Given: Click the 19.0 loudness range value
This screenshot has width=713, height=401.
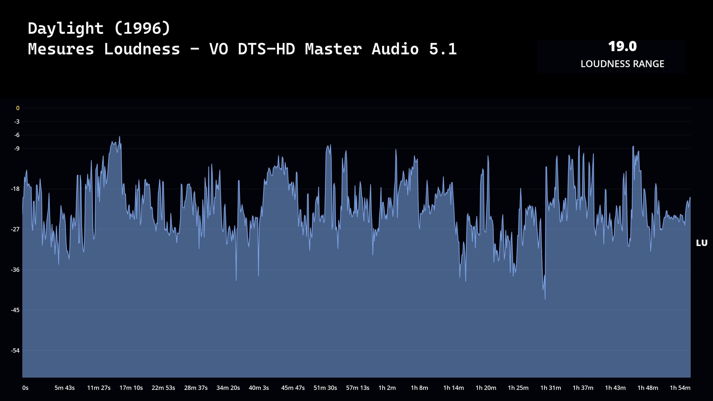Looking at the screenshot, I should pyautogui.click(x=622, y=46).
